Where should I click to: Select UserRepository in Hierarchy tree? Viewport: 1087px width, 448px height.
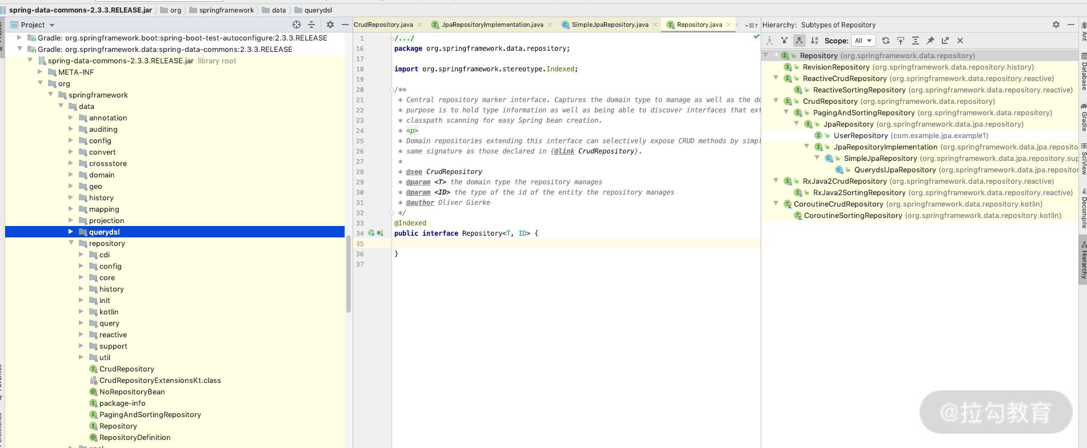pyautogui.click(x=861, y=135)
